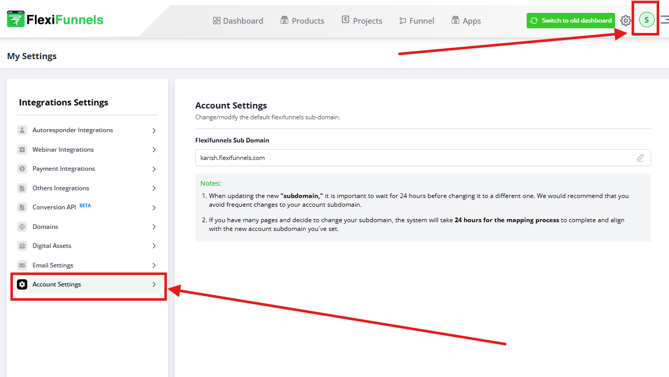
Task: Click the pencil edit icon for subdomain
Action: coord(640,158)
